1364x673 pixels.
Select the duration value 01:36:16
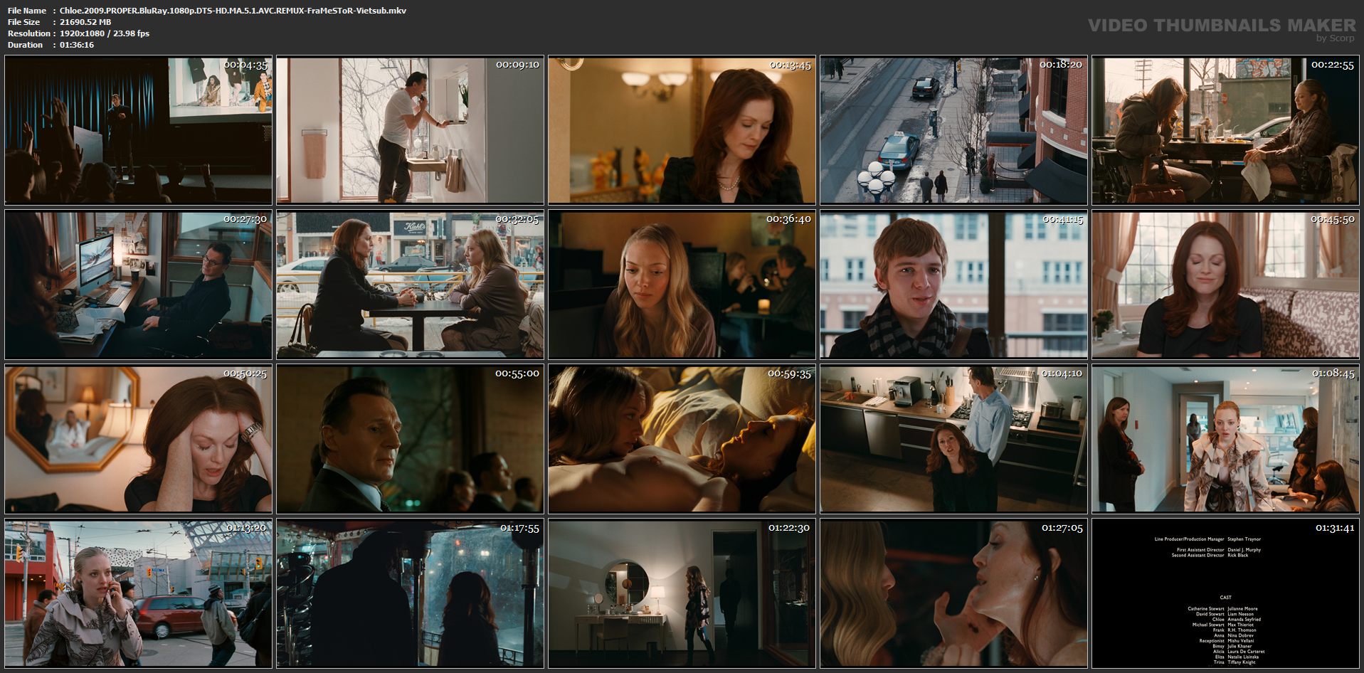(77, 45)
